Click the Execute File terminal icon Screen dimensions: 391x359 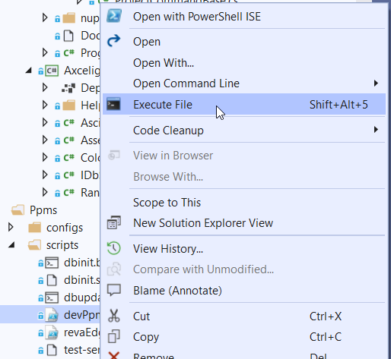113,104
